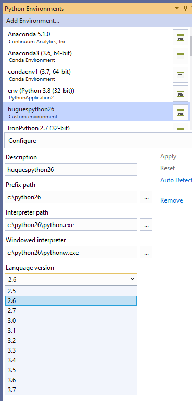The image size is (192, 401).
Task: Browse for Interpreter path
Action: [146, 224]
